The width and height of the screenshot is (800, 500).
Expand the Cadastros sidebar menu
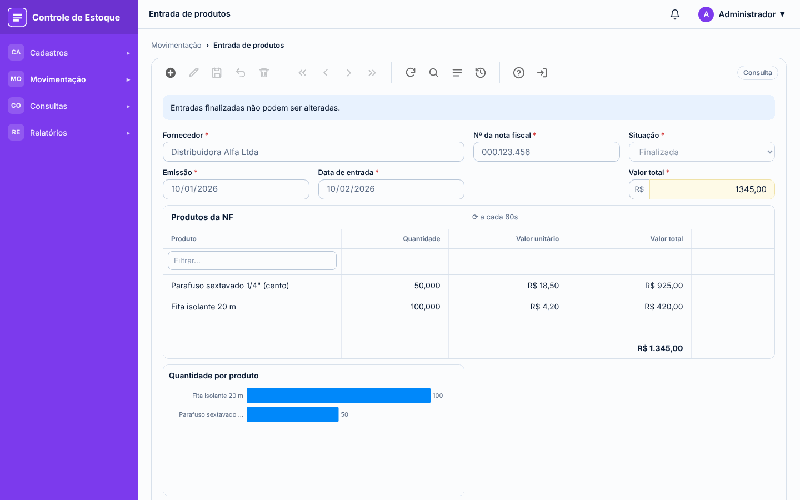tap(69, 53)
